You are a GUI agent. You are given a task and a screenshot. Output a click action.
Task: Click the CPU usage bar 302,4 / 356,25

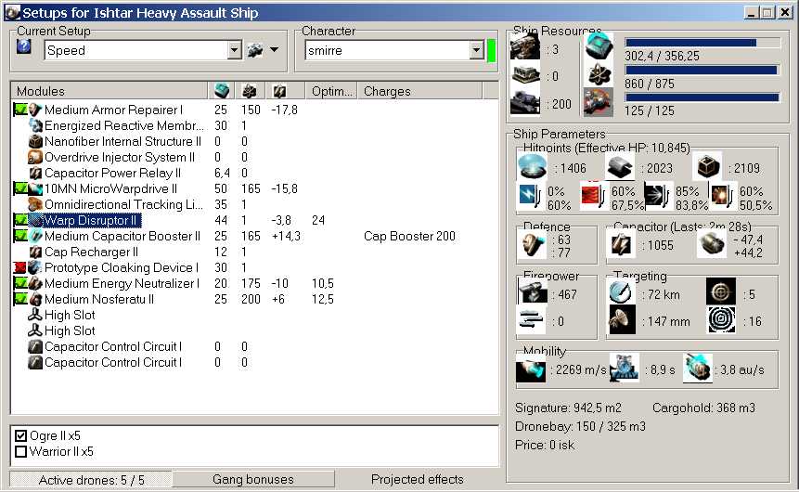[702, 43]
